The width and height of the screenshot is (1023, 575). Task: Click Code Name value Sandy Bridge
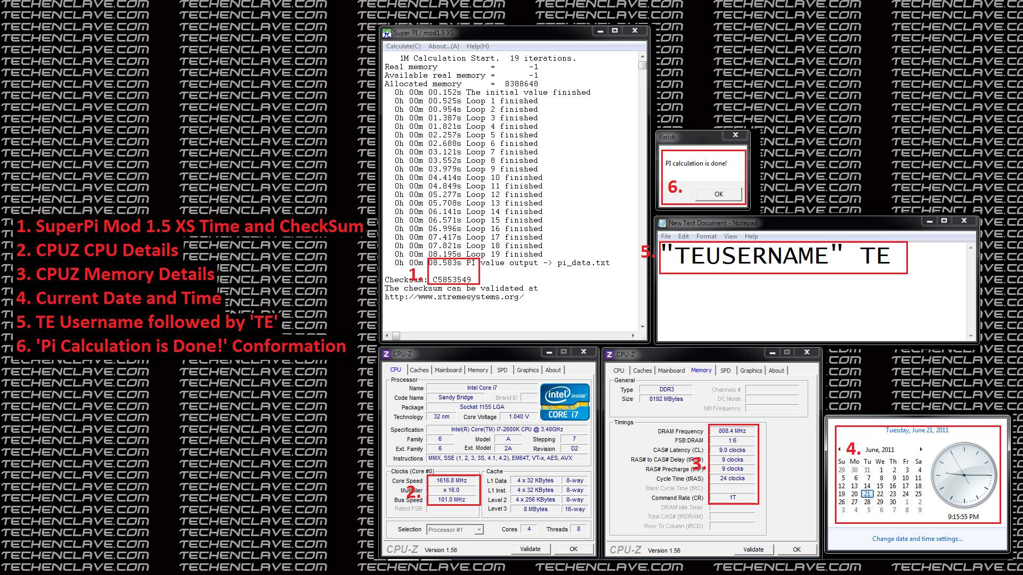(x=456, y=397)
